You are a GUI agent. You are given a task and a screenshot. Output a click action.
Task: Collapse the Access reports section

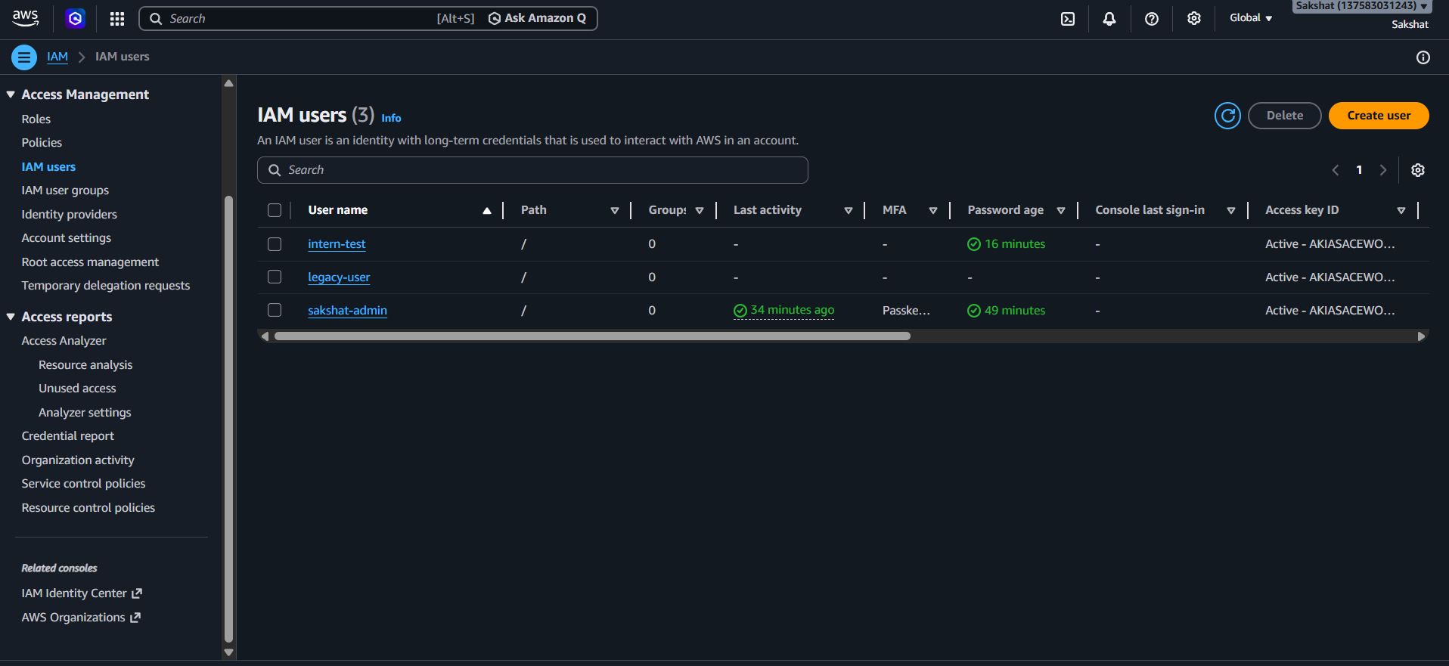(x=11, y=317)
